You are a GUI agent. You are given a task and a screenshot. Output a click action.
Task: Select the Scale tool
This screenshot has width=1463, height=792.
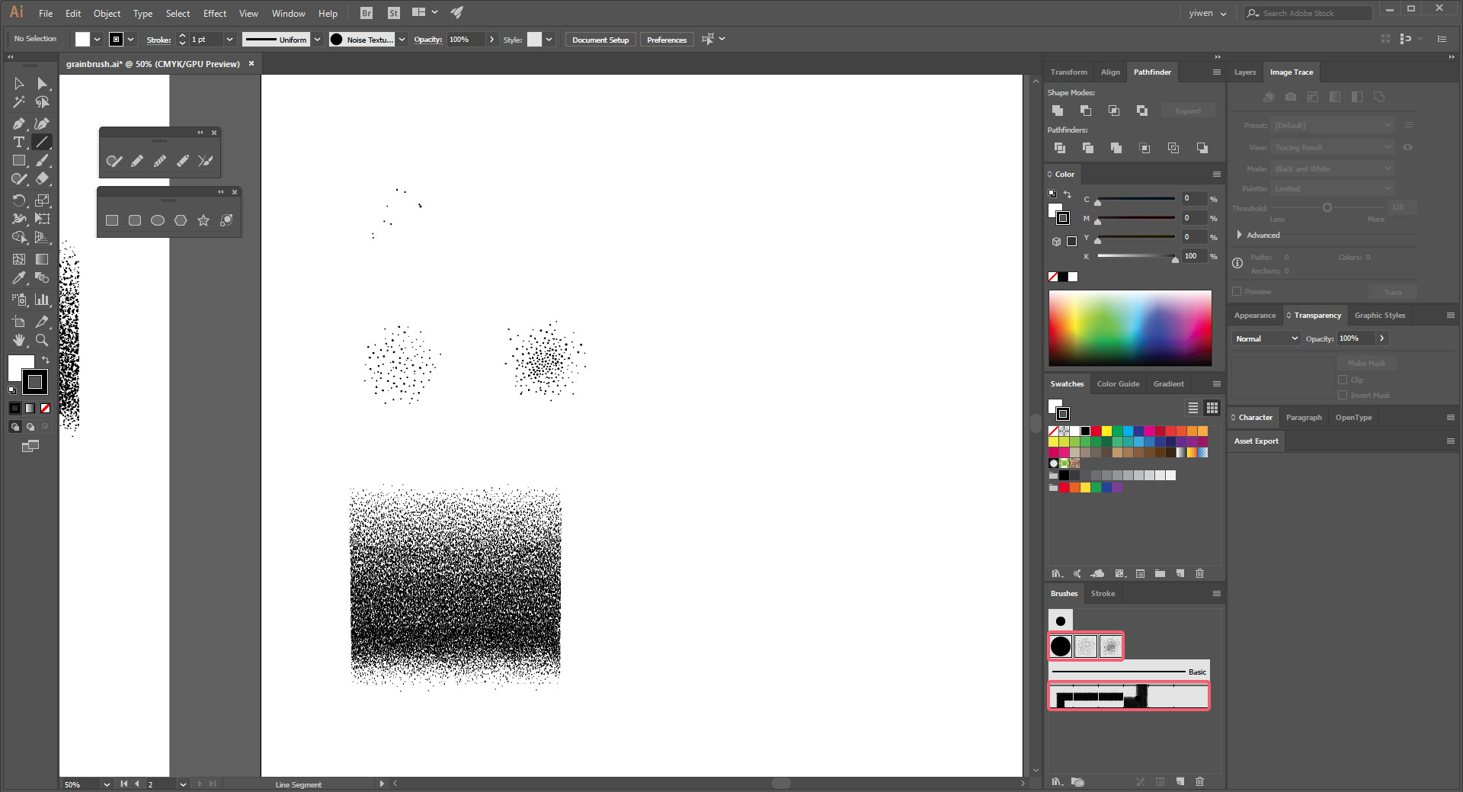(42, 200)
